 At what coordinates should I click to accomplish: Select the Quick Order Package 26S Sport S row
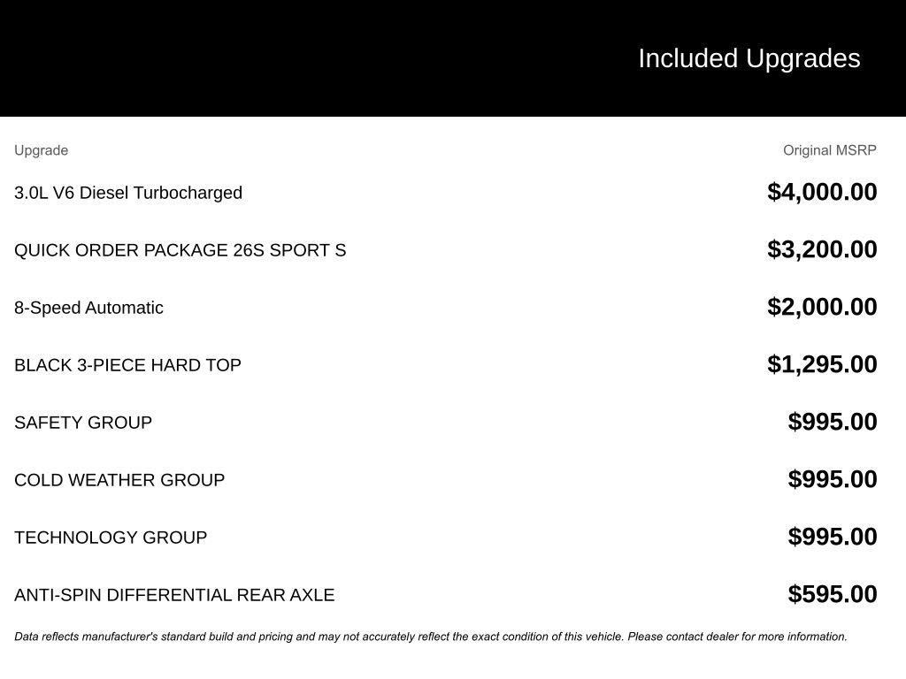point(180,250)
